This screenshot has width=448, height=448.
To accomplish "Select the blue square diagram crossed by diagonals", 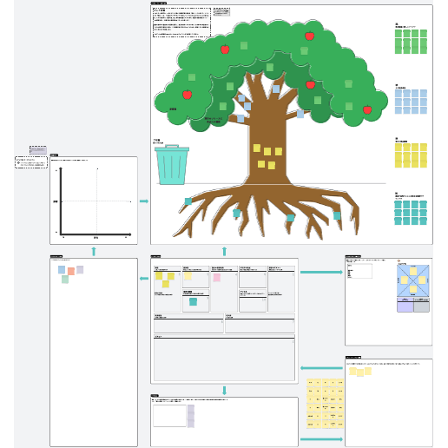I will [413, 280].
